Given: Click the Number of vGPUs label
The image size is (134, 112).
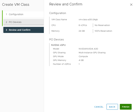Looking at the screenshot, I should click(62, 64).
